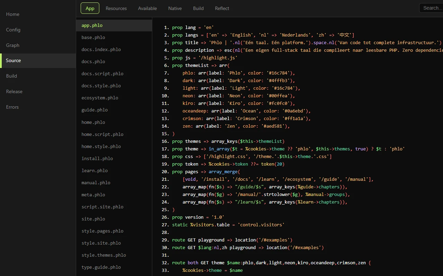Select the app.phlo file
Image resolution: width=443 pixels, height=276 pixels.
(114, 26)
